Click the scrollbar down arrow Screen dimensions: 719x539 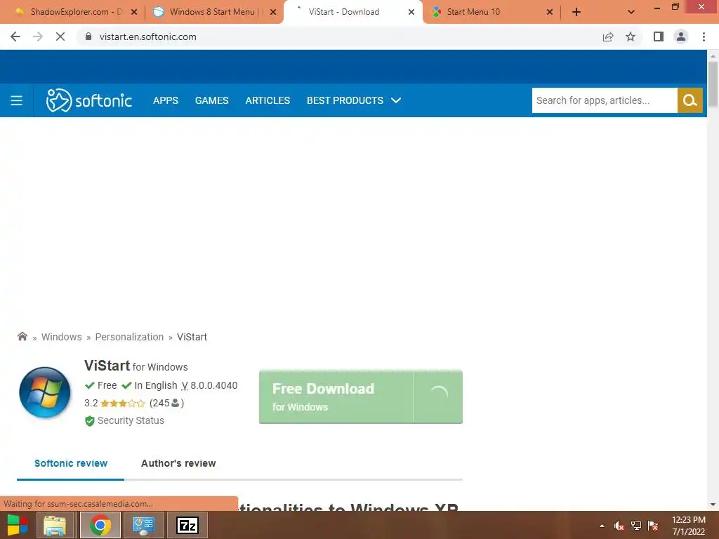pyautogui.click(x=713, y=505)
